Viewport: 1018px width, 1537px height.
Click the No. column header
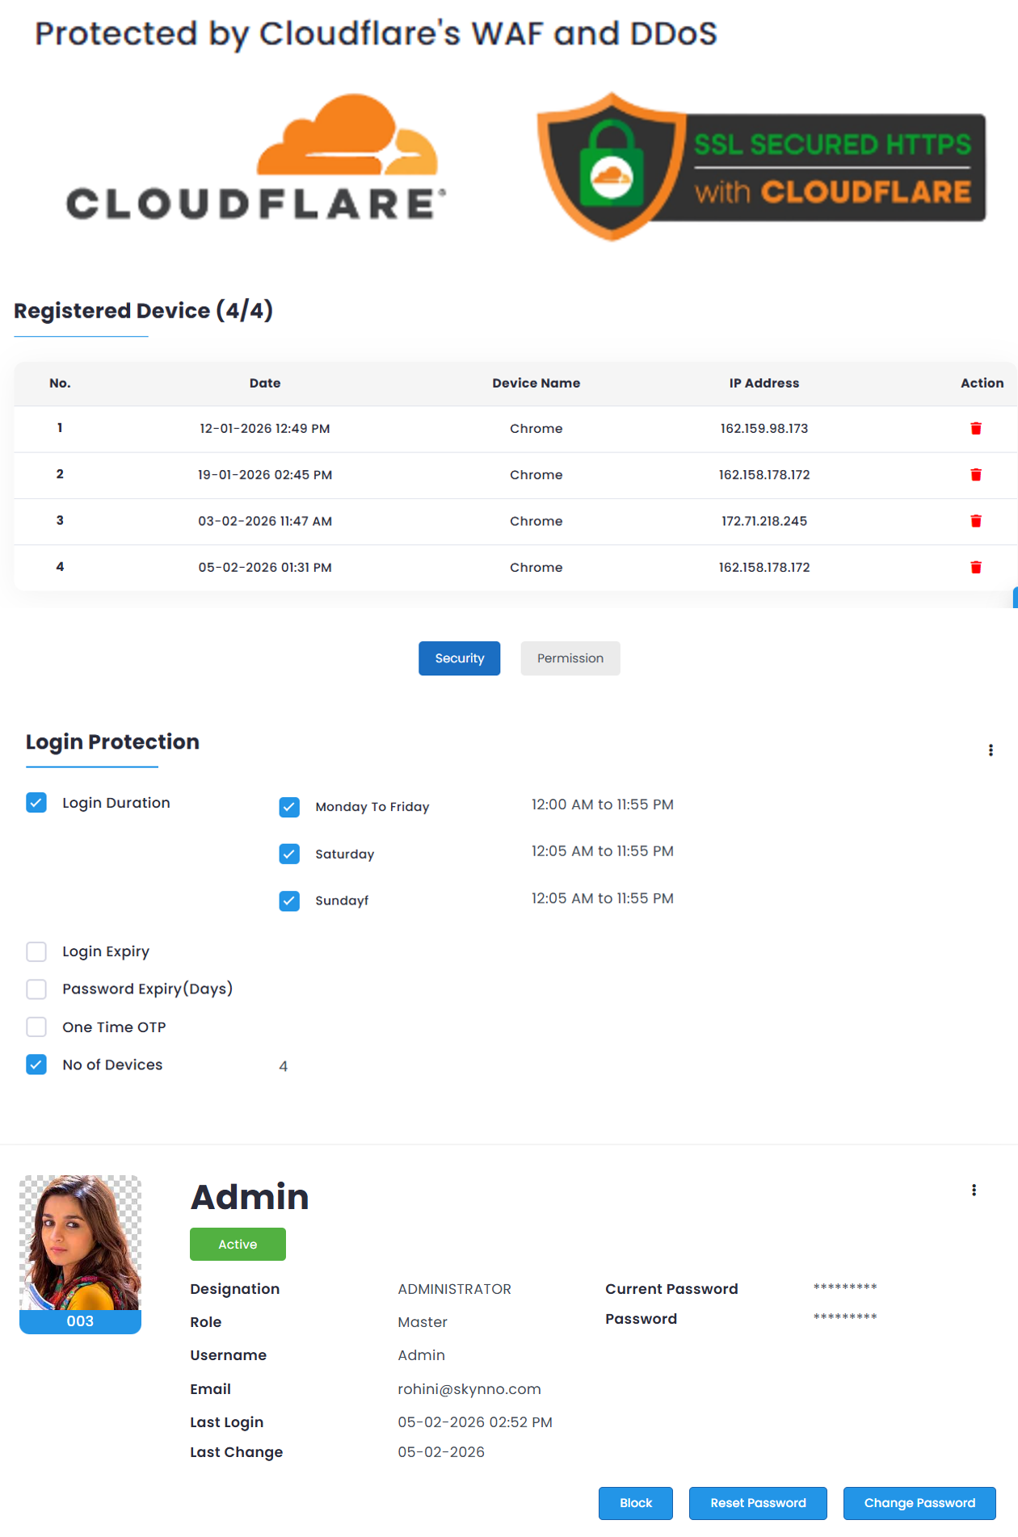pos(60,383)
